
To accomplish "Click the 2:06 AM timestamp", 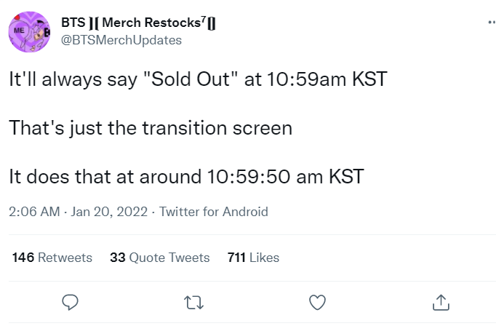I will click(34, 212).
